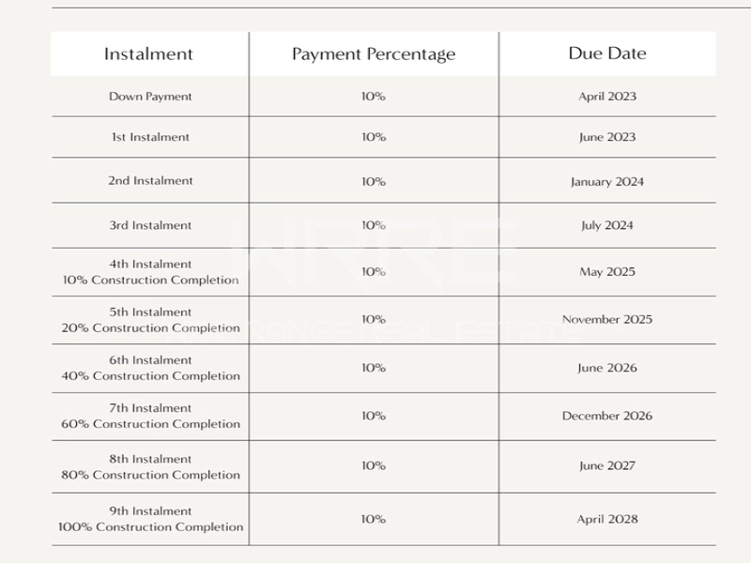Select the 2nd Instalment cell
The height and width of the screenshot is (563, 751).
pos(150,181)
